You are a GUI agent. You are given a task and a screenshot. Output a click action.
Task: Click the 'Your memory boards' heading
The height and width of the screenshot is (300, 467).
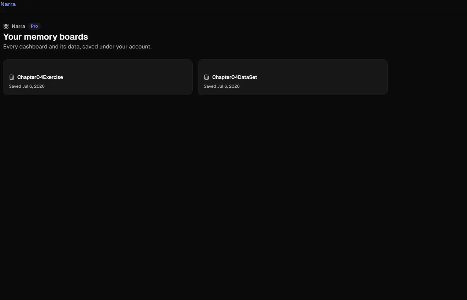click(45, 37)
